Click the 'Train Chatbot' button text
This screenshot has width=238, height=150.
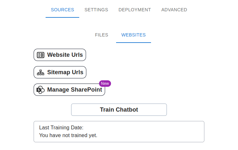[119, 110]
